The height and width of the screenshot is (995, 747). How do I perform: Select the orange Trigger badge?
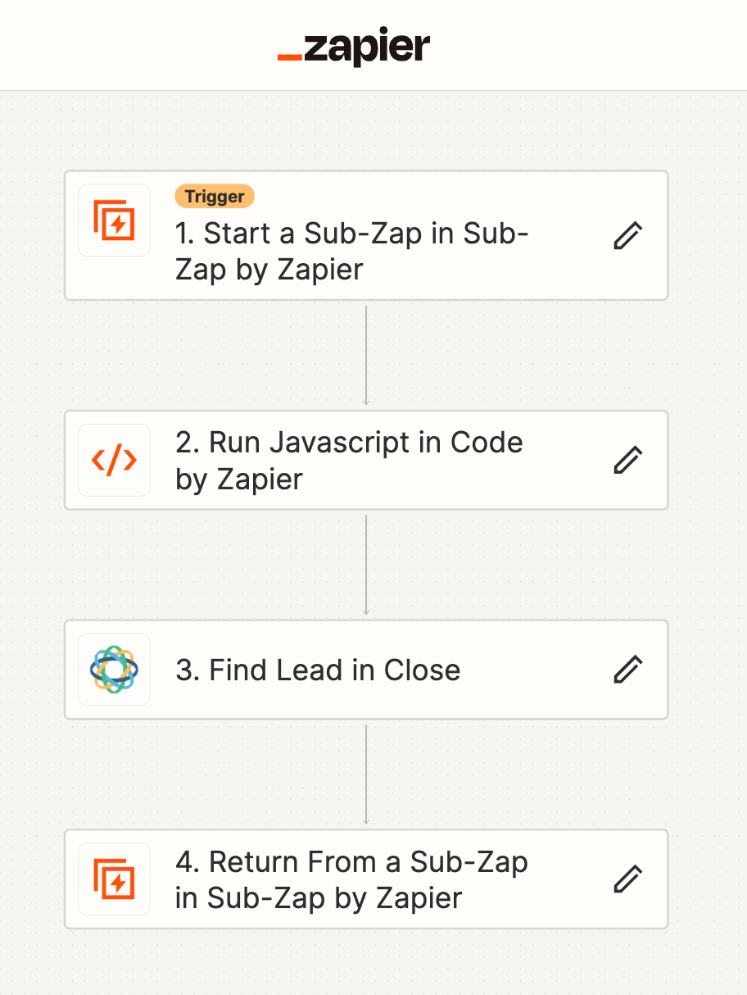pyautogui.click(x=214, y=196)
